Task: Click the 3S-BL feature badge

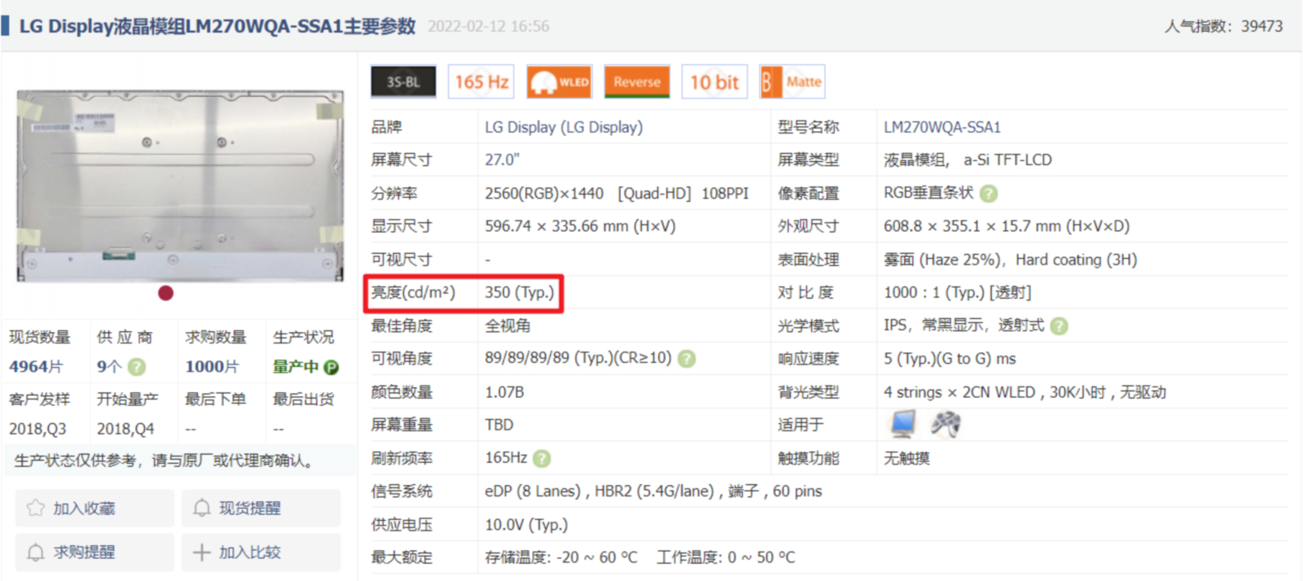Action: [x=403, y=82]
